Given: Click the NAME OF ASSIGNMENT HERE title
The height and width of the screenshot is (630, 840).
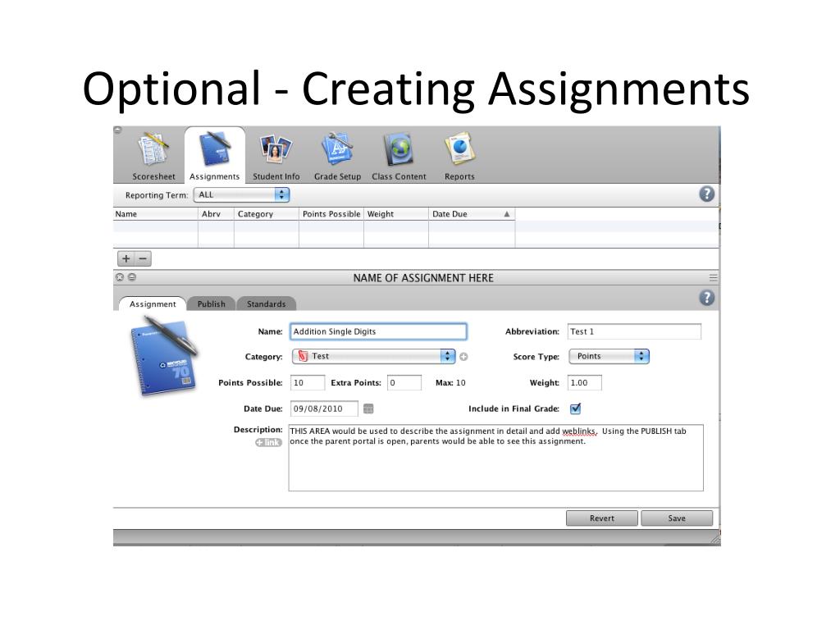Looking at the screenshot, I should 423,277.
